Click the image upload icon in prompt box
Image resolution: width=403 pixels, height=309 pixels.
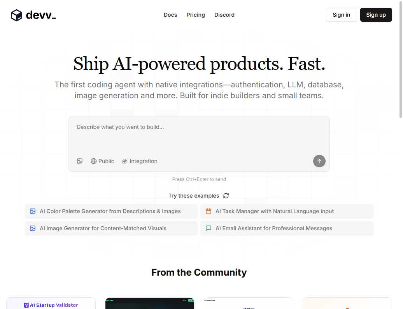(x=80, y=161)
